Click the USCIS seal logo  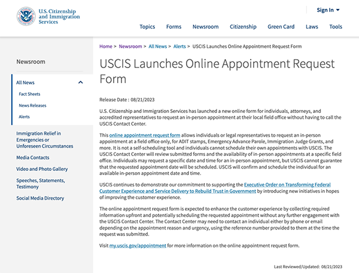point(26,16)
